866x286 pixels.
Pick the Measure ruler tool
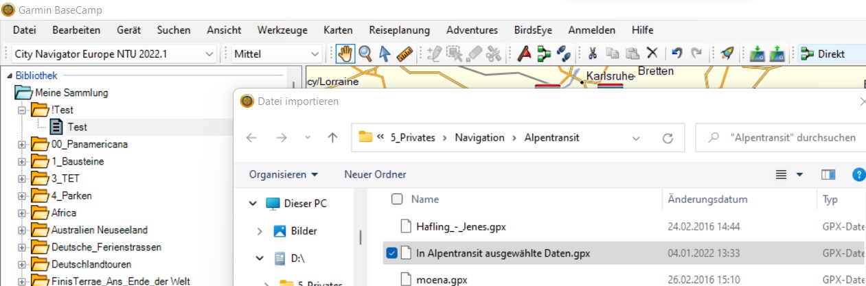click(x=404, y=53)
